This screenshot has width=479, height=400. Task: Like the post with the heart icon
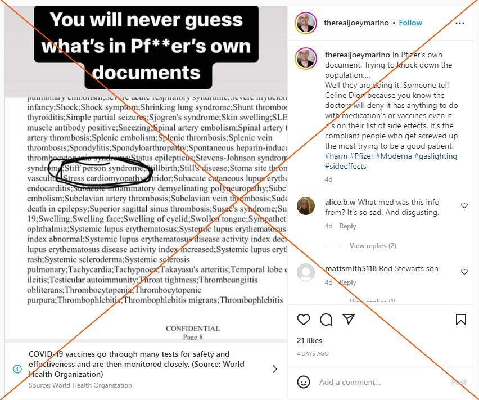click(x=304, y=320)
